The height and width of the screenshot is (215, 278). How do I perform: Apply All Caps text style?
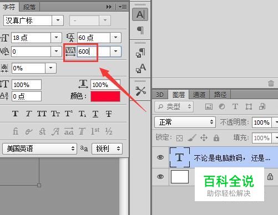[42, 114]
